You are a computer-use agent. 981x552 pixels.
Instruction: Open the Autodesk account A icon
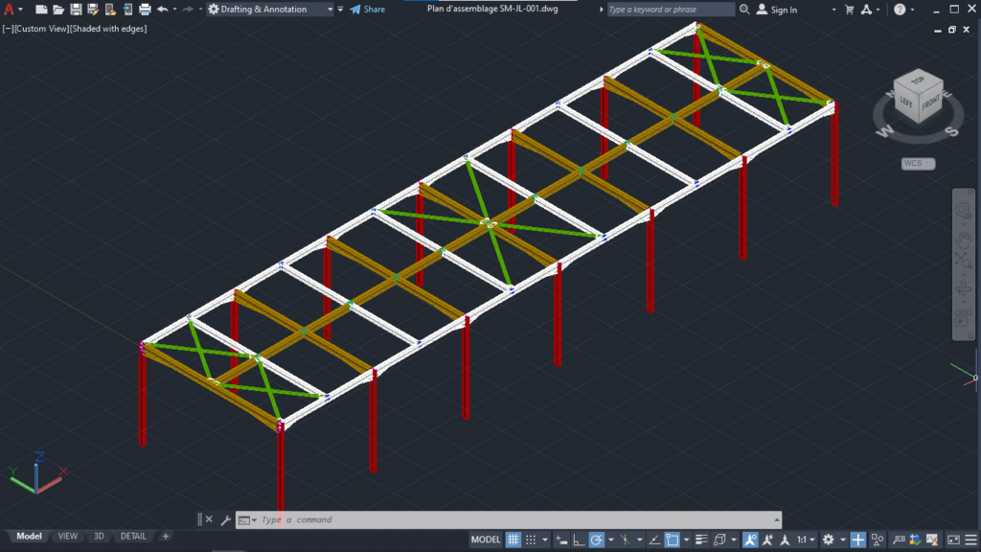[x=866, y=10]
